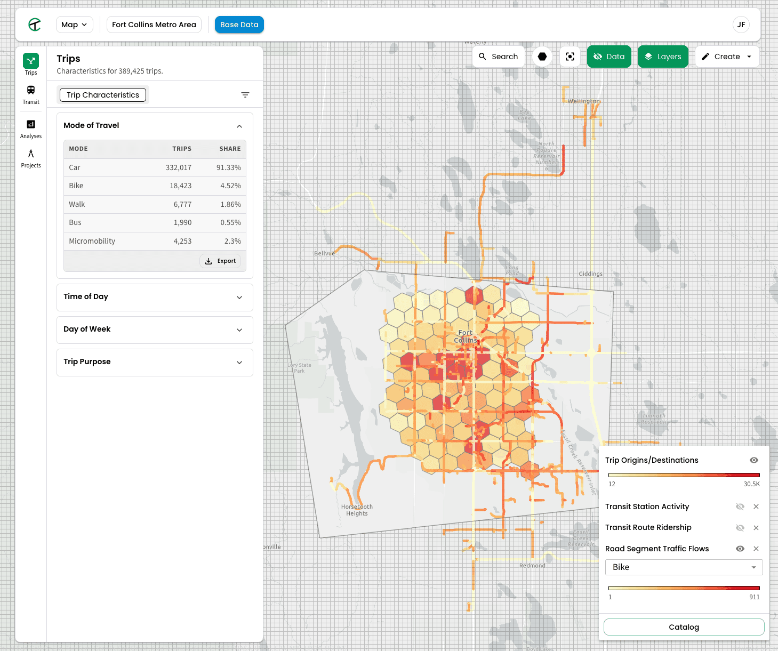
Task: Click the focus/recenter map icon
Action: click(570, 57)
